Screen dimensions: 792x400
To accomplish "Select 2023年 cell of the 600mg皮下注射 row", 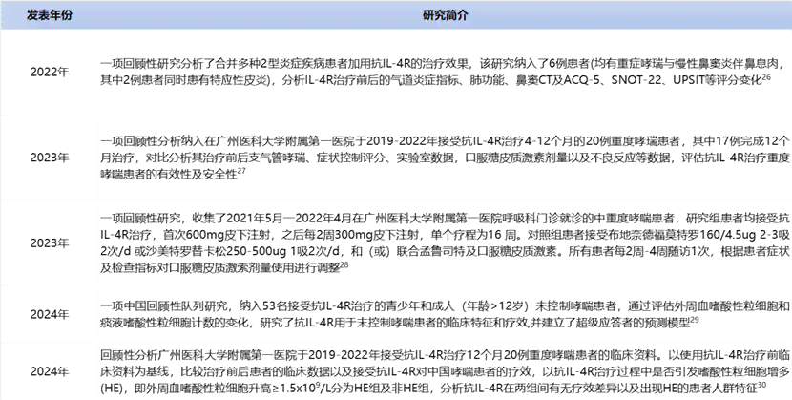I will click(x=50, y=243).
